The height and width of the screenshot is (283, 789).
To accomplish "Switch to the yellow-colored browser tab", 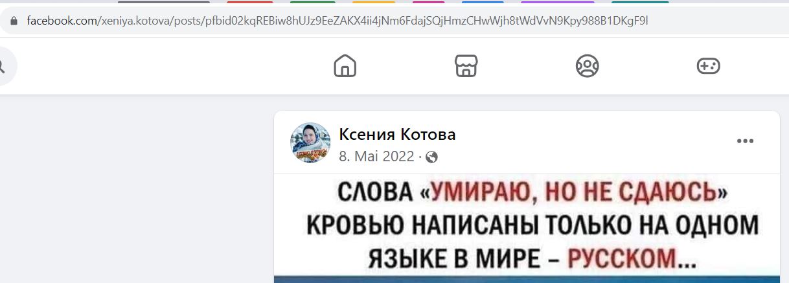I will 374,2.
